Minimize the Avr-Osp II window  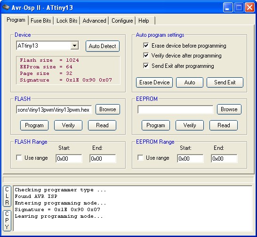[x=228, y=8]
